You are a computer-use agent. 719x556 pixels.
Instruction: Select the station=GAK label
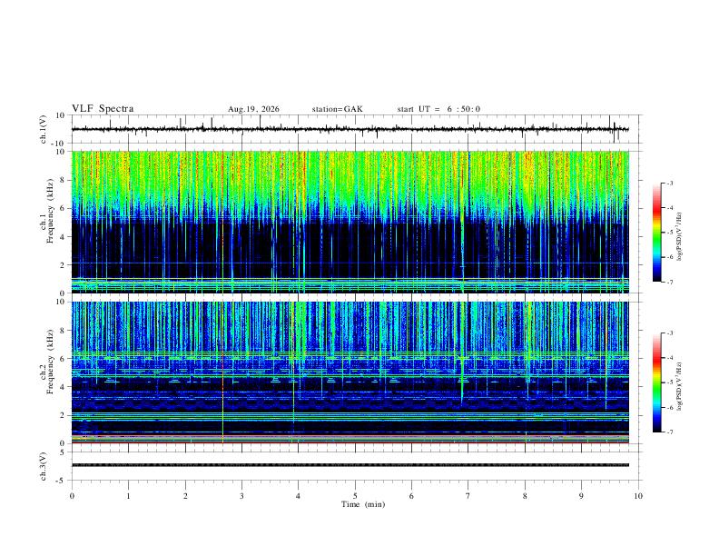point(337,109)
